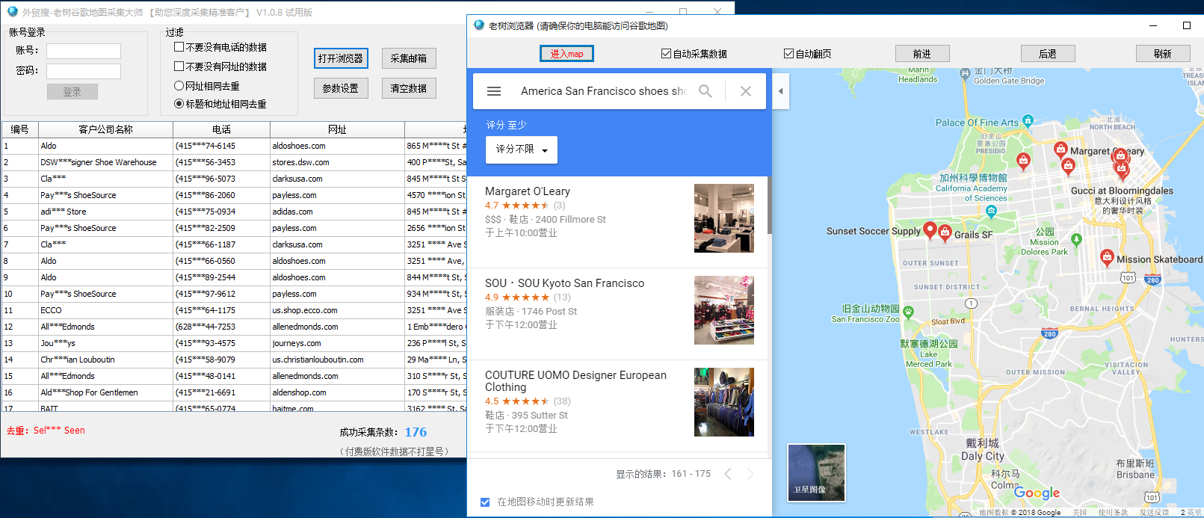Go to previous results page arrow
This screenshot has height=518, width=1204.
coord(728,474)
